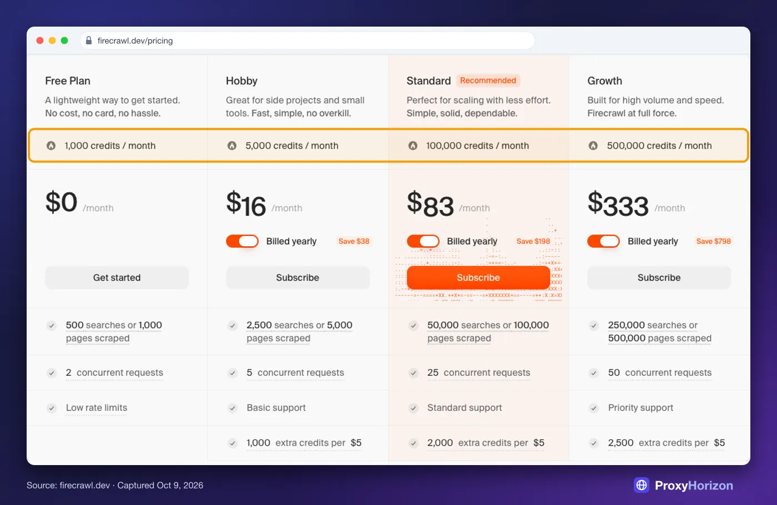Click the Save $38 label
Viewport: 777px width, 505px height.
(x=354, y=241)
